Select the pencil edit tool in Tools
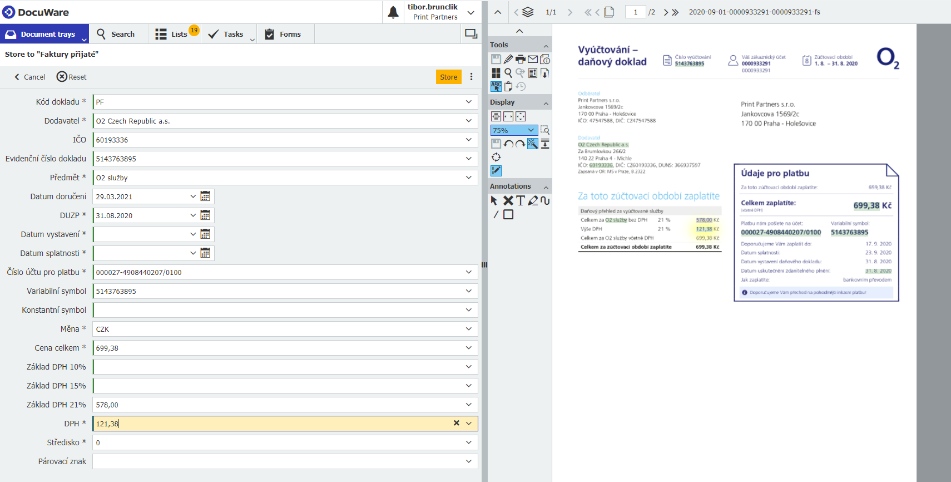951x482 pixels. pyautogui.click(x=508, y=59)
